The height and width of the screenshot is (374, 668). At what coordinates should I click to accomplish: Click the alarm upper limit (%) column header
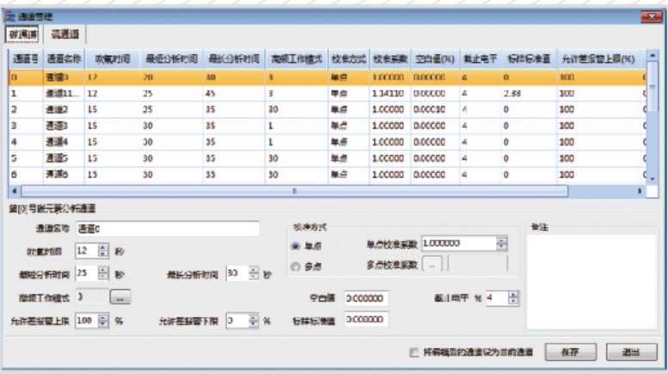[598, 58]
